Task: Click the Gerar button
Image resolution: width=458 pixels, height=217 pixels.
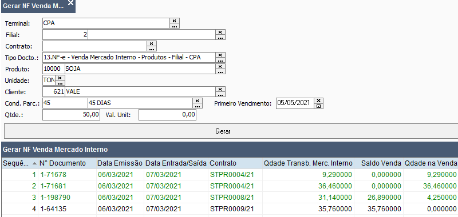Action: tap(231, 131)
